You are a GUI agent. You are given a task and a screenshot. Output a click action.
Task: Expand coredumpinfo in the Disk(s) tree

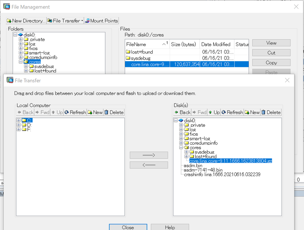(x=181, y=143)
